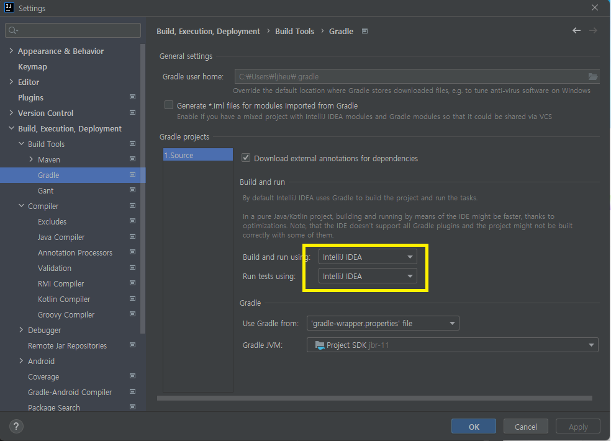The width and height of the screenshot is (611, 444).
Task: Open the Run tests using dropdown
Action: coord(368,276)
